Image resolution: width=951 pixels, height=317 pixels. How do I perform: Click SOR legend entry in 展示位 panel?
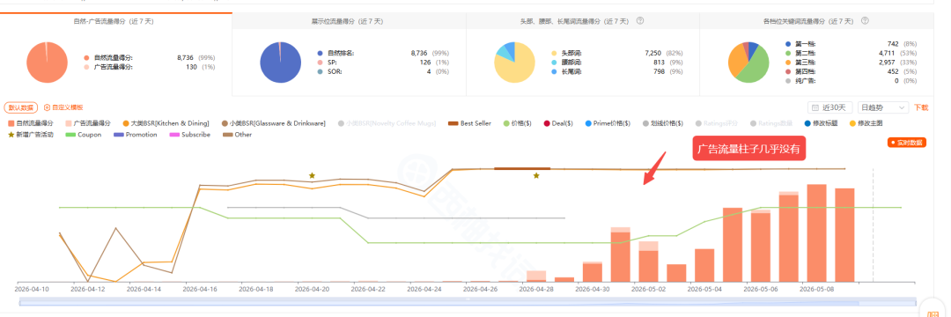pos(330,71)
